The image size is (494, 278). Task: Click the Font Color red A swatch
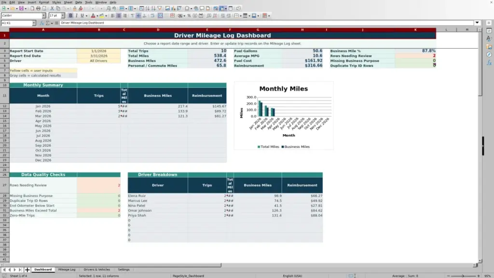click(93, 15)
